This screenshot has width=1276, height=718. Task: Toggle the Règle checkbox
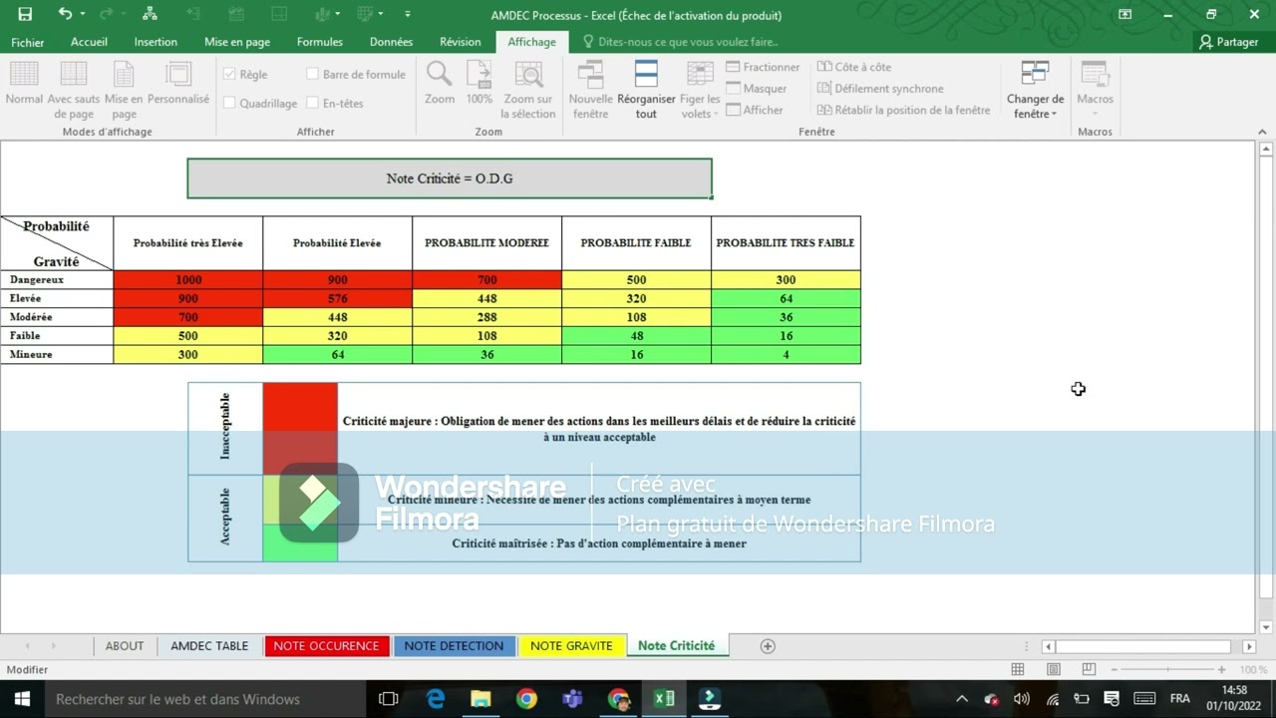click(230, 75)
